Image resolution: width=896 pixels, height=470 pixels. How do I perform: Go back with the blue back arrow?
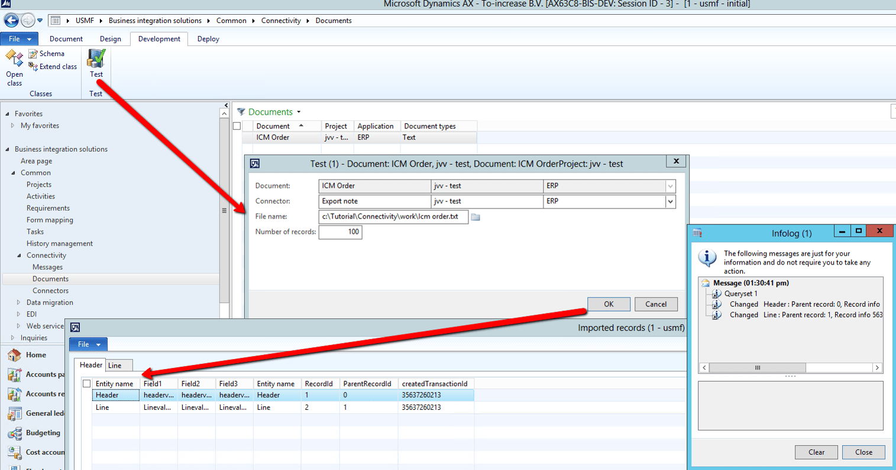click(x=11, y=21)
